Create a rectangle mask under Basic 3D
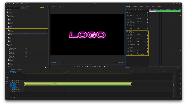The height and width of the screenshot is (105, 187). pyautogui.click(x=131, y=47)
